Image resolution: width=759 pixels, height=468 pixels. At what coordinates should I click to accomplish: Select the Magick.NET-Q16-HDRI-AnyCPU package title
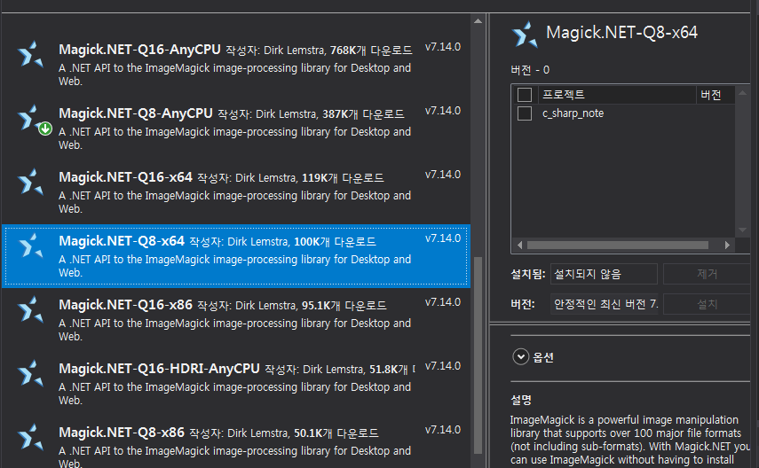[x=159, y=369]
